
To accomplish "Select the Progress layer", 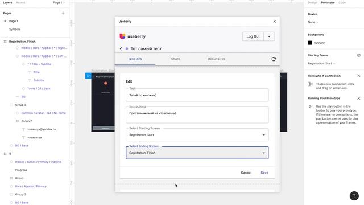I will click(21, 170).
